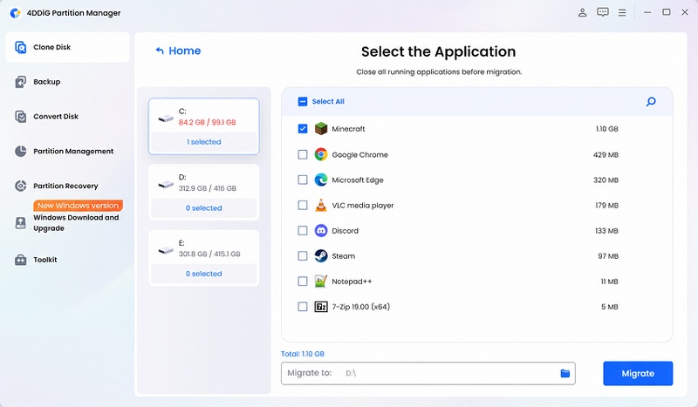Click the Partition Recovery sidebar icon
698x407 pixels.
coord(20,186)
